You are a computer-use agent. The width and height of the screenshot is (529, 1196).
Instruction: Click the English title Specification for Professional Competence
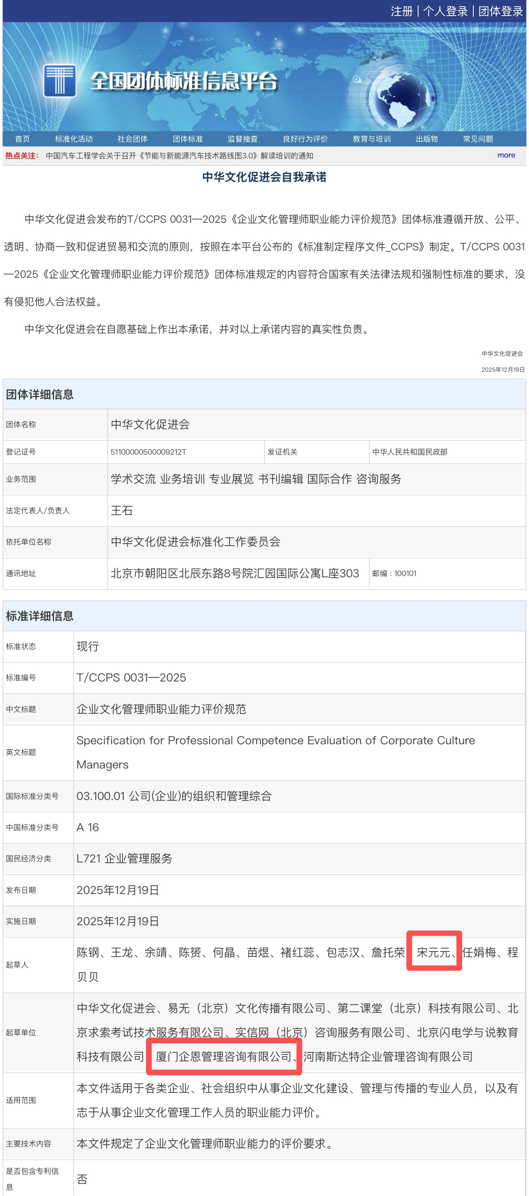click(x=276, y=752)
